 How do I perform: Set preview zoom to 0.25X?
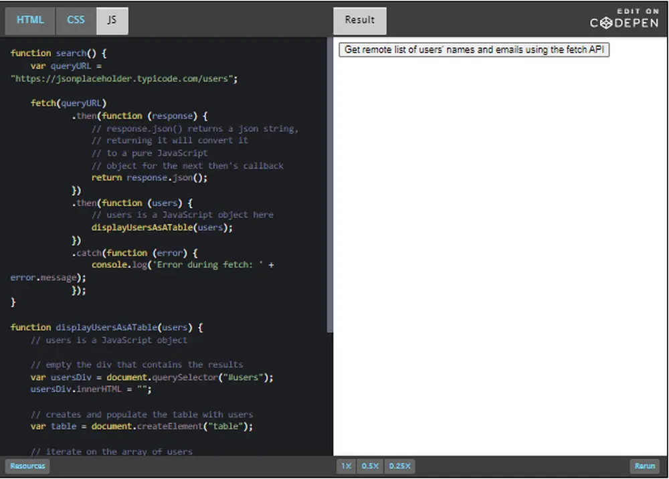(x=399, y=466)
